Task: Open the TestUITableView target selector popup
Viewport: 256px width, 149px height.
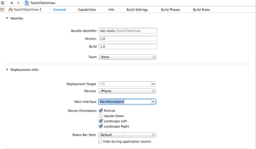Action: coord(27,10)
